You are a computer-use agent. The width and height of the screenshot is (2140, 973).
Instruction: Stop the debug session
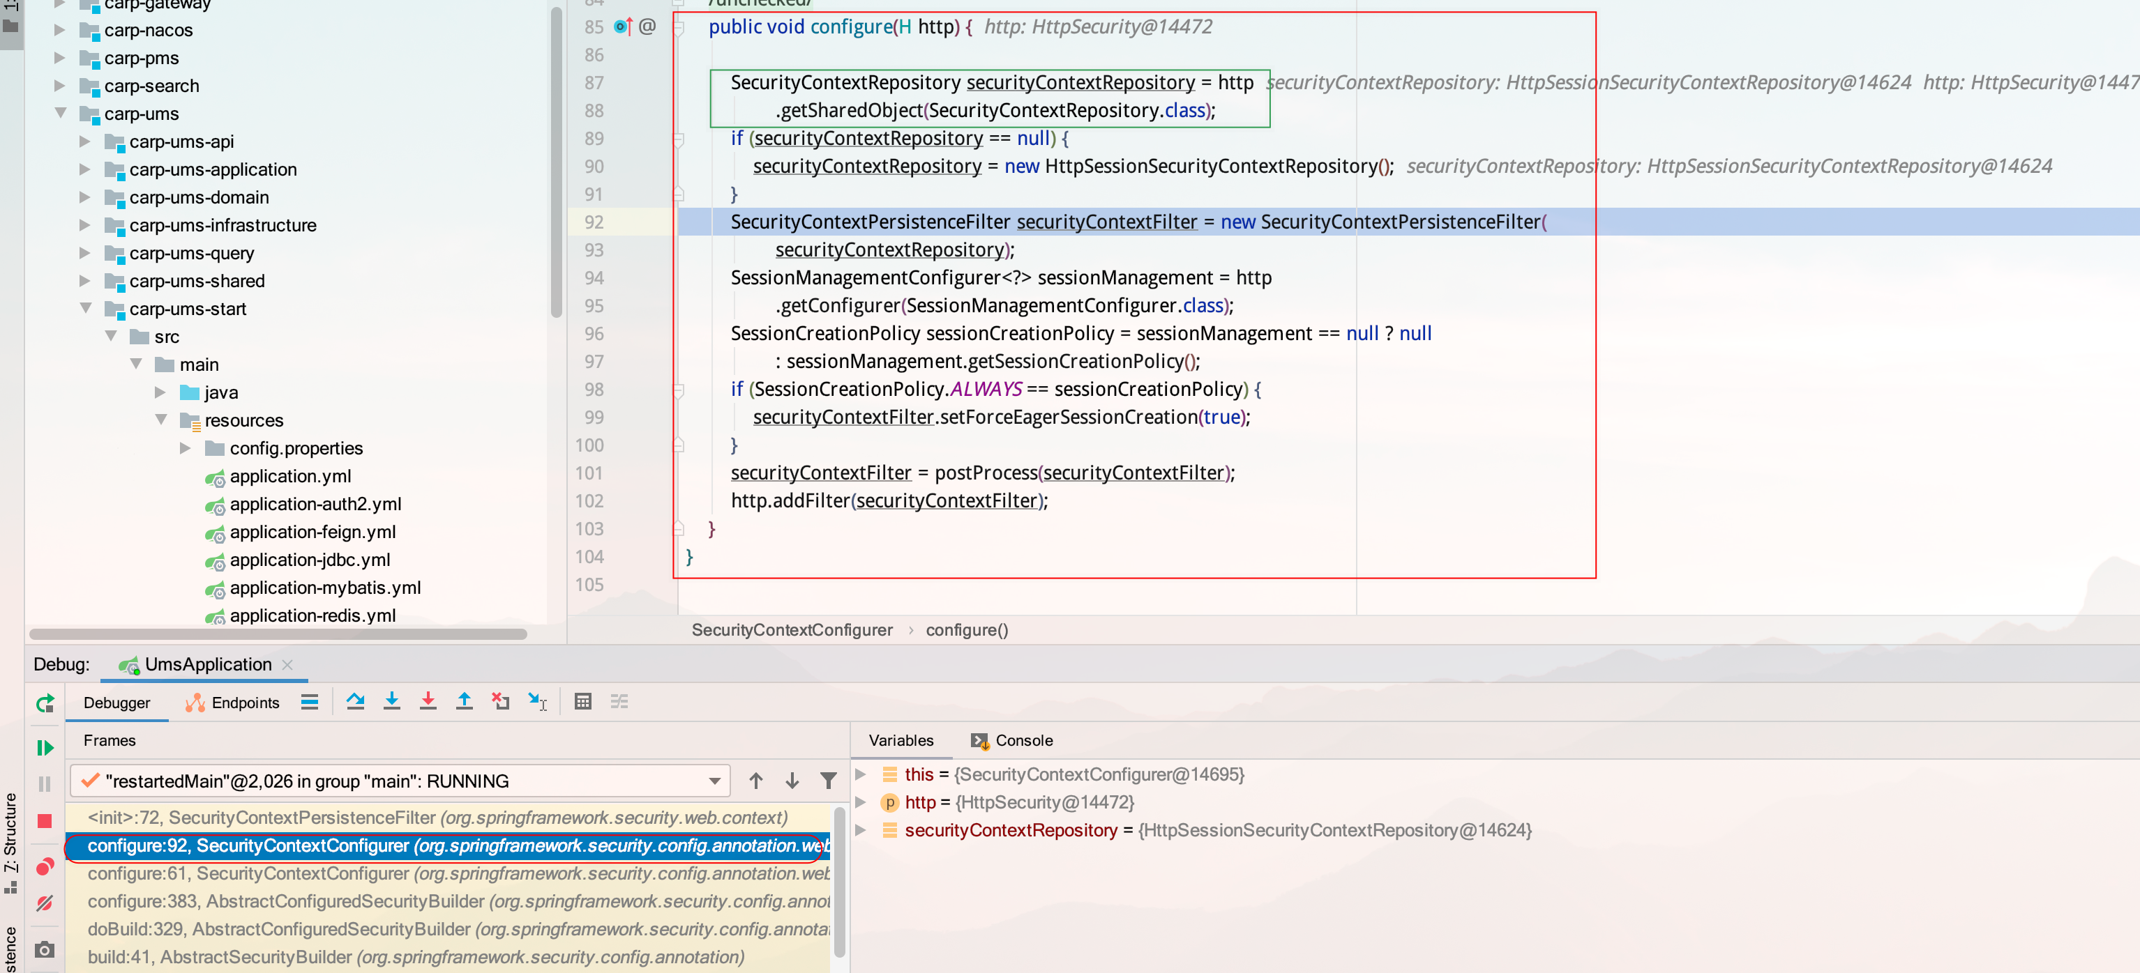click(x=45, y=821)
